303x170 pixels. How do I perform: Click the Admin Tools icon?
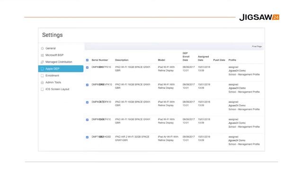coord(42,82)
